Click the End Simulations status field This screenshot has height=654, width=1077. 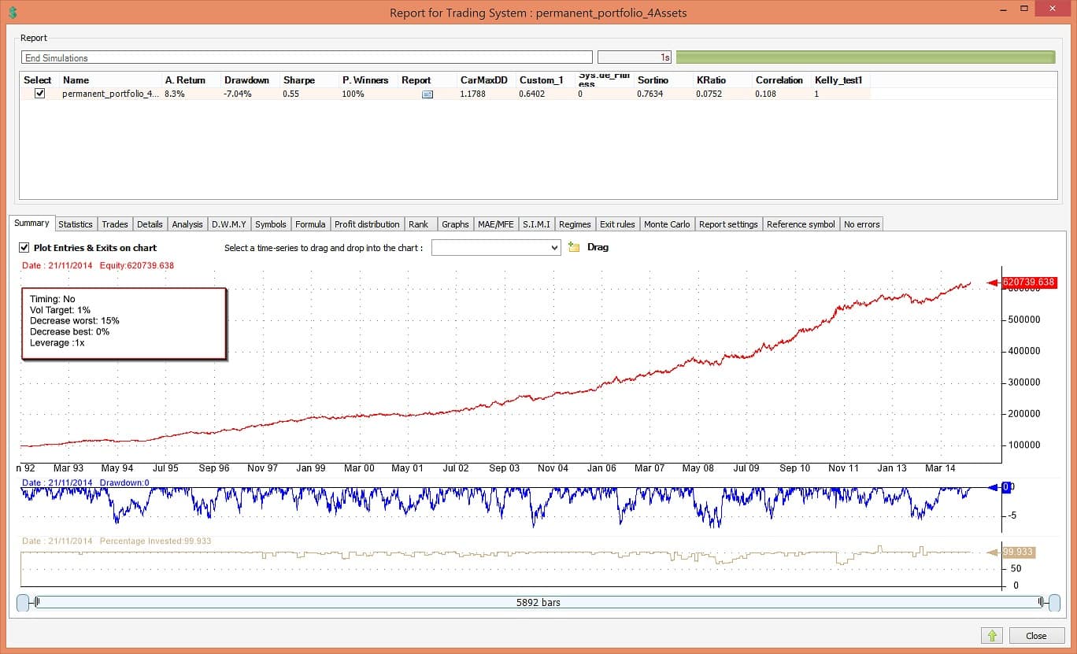tap(307, 57)
